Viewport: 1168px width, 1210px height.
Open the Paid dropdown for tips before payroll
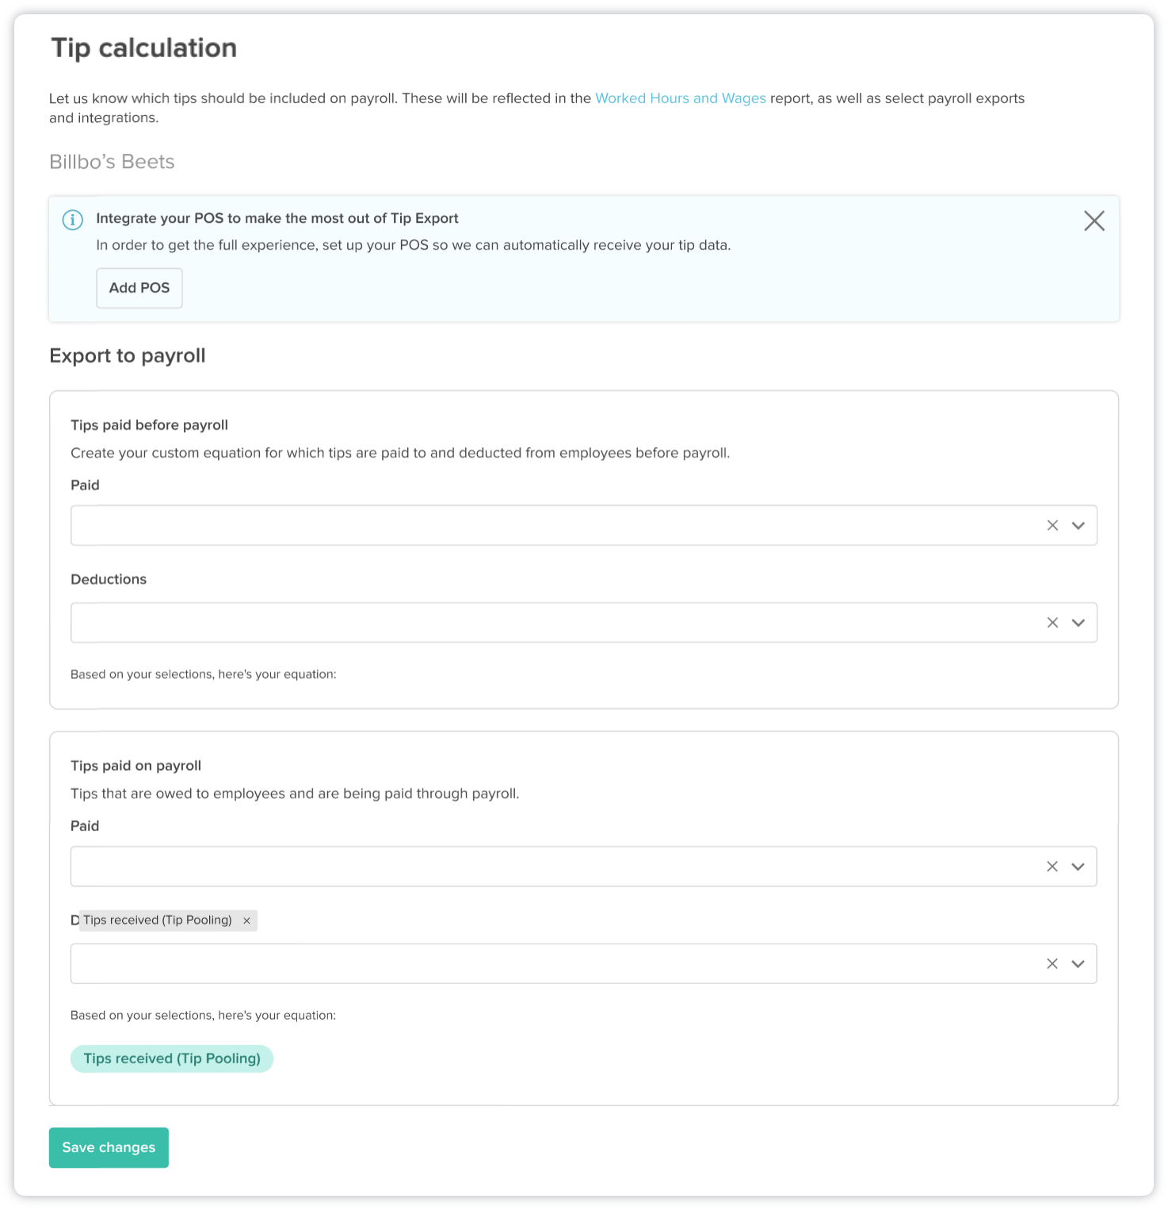[1078, 525]
